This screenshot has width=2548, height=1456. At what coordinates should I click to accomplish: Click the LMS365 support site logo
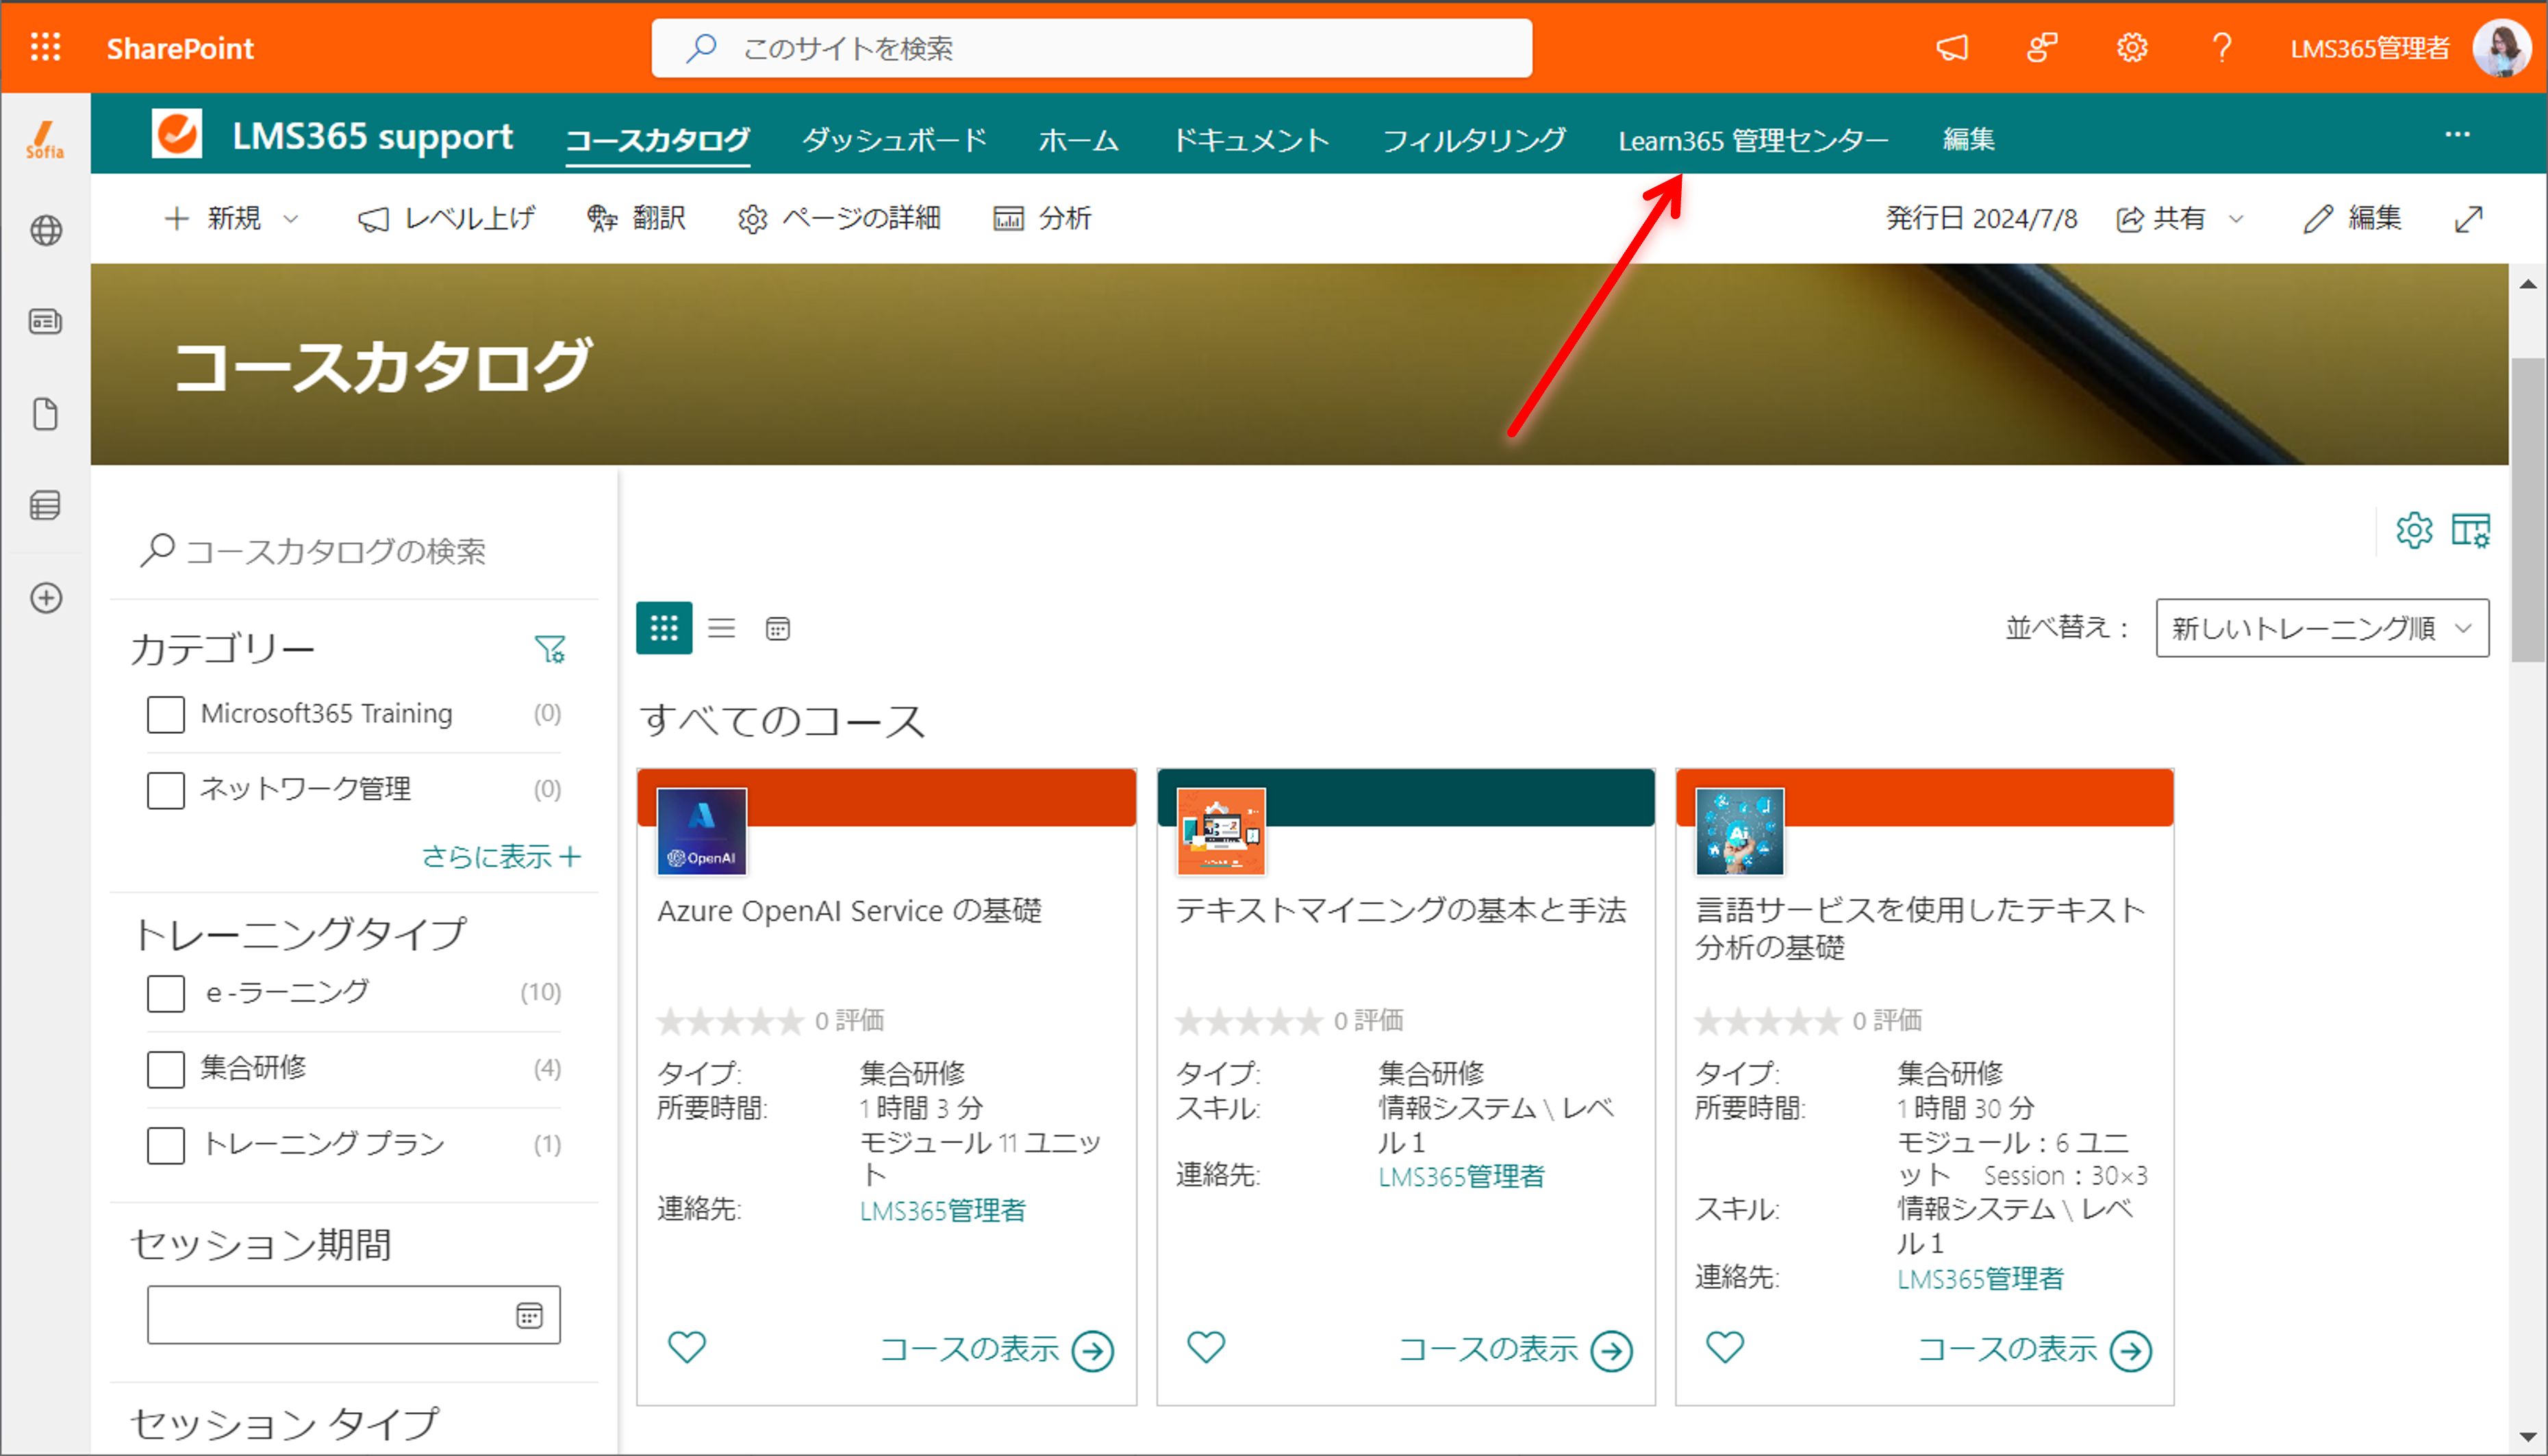pos(177,134)
